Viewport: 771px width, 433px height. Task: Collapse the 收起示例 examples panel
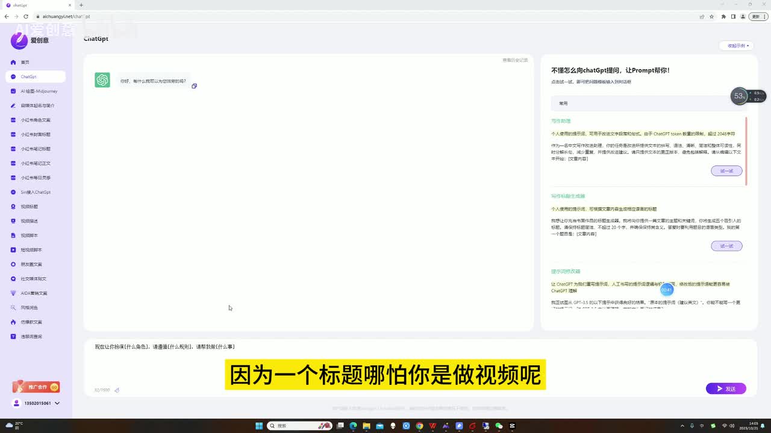coord(736,46)
